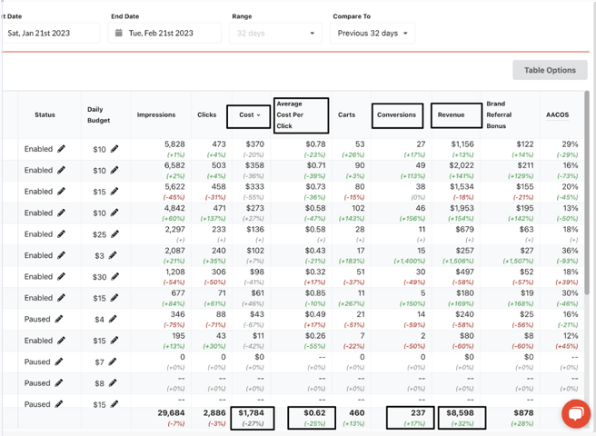This screenshot has width=596, height=436.
Task: Edit status pencil in the 4,842 impressions row
Action: click(61, 213)
